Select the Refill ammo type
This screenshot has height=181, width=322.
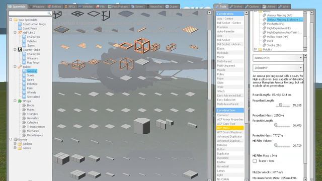[x=270, y=41]
